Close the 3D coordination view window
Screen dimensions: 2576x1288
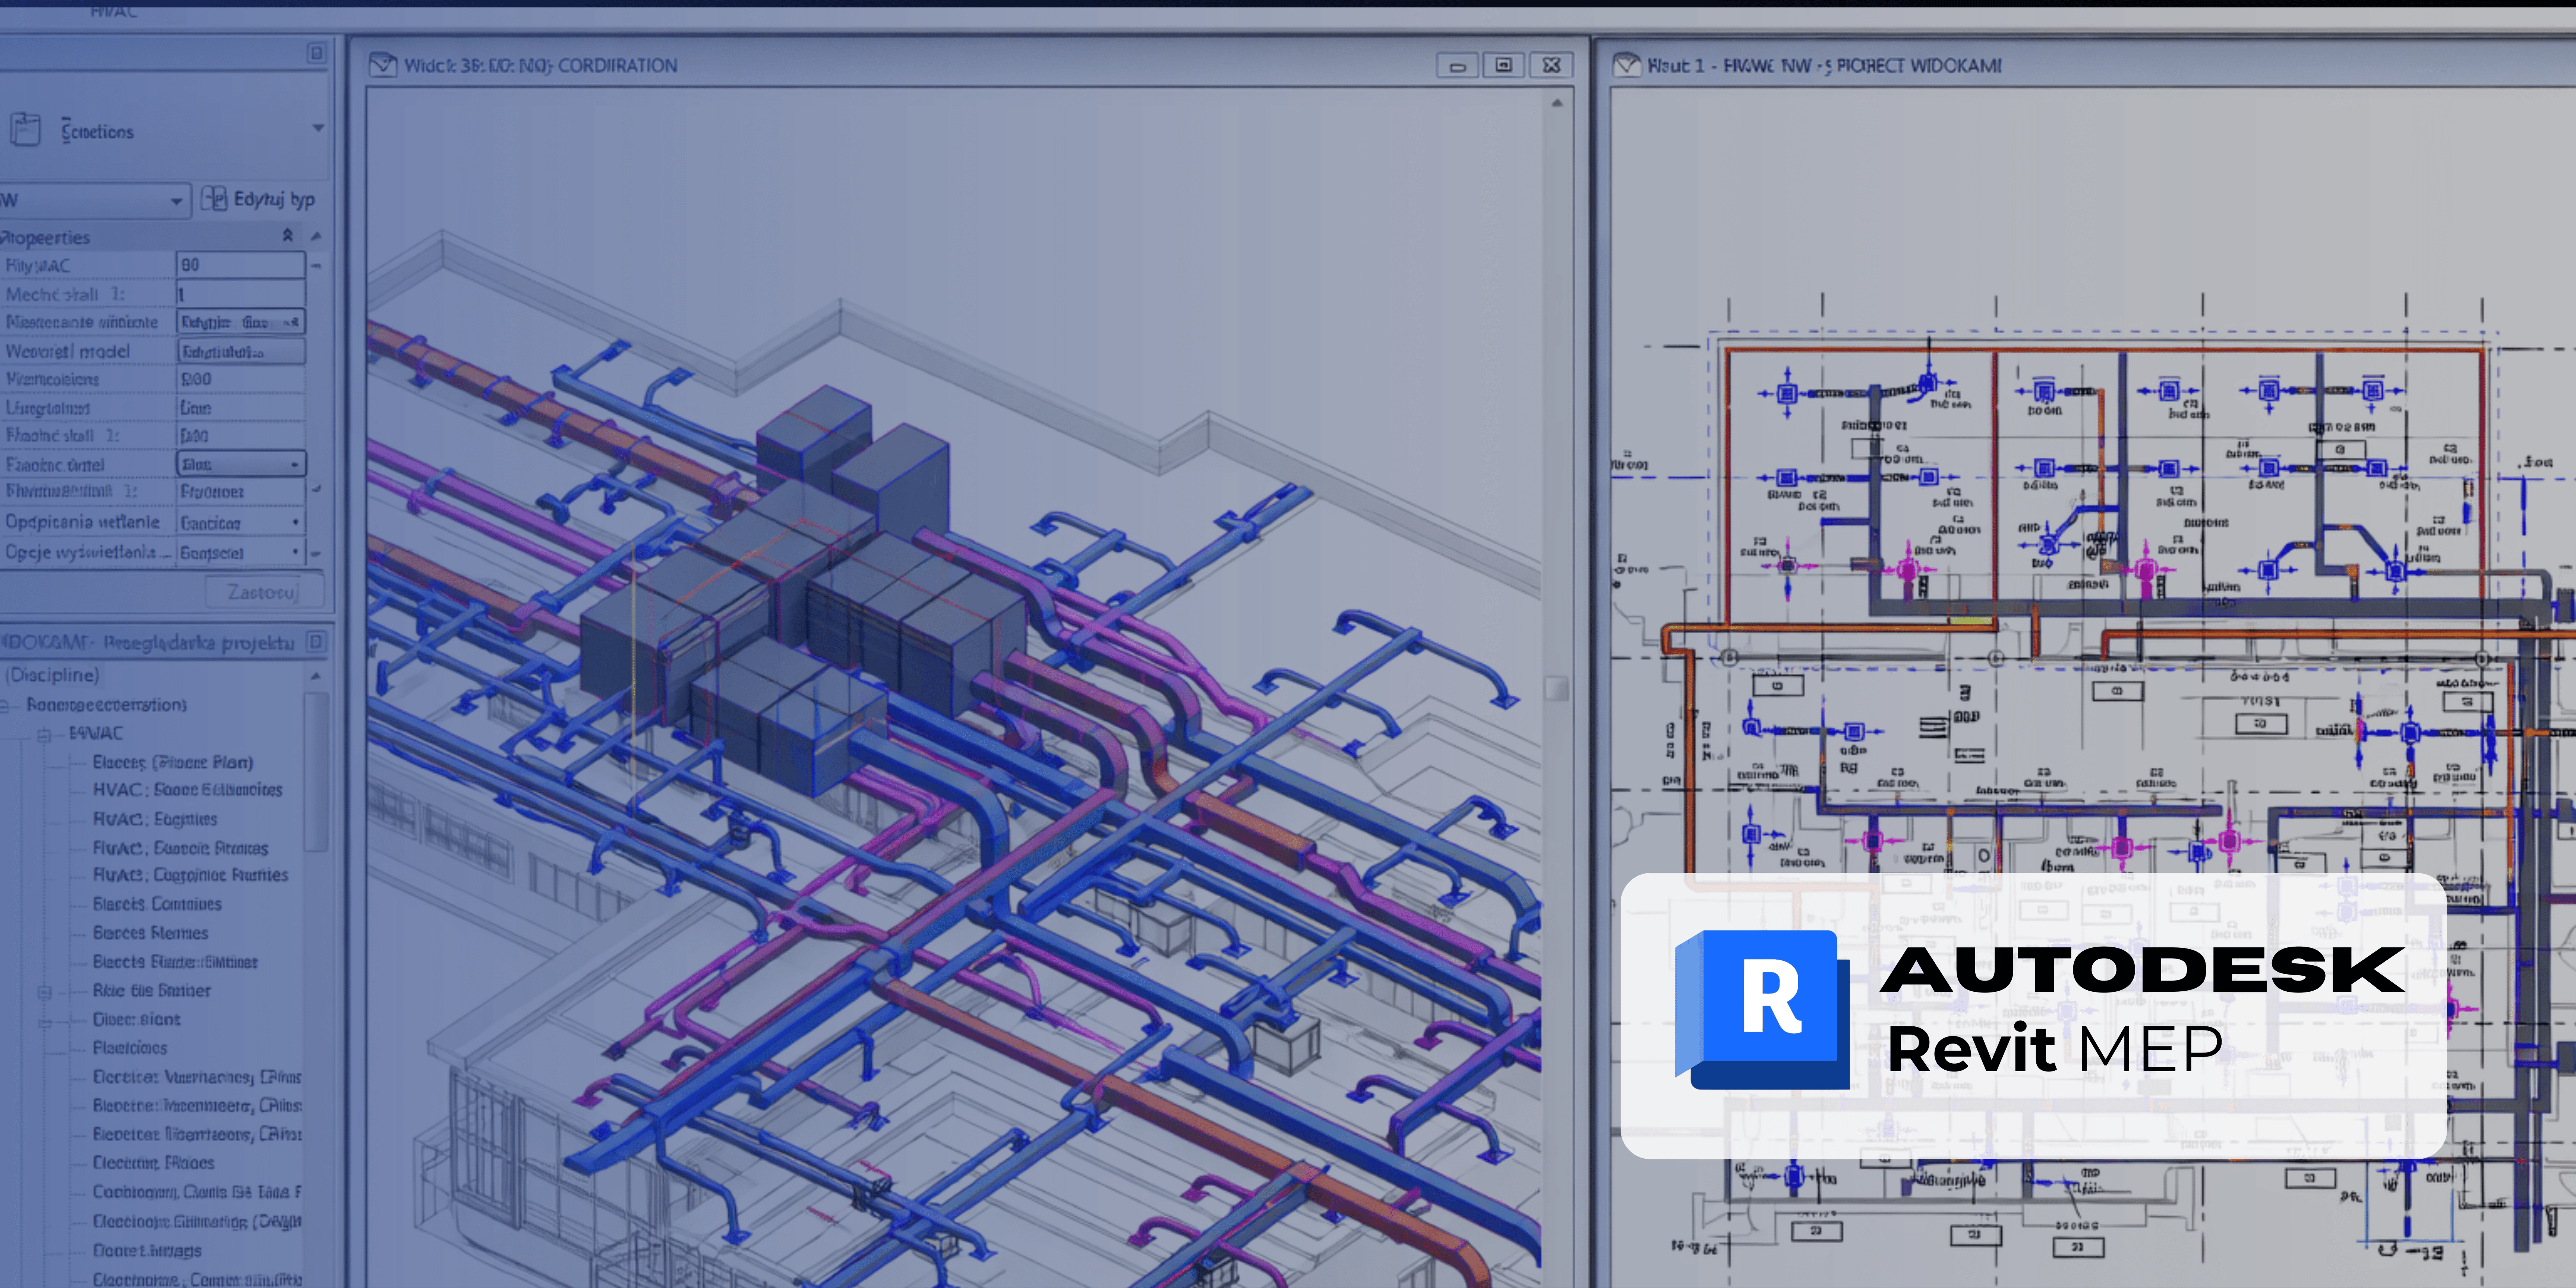coord(1551,65)
